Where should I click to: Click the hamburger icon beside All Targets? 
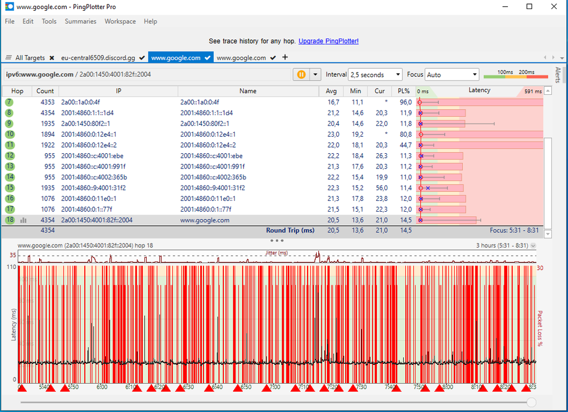click(x=9, y=58)
